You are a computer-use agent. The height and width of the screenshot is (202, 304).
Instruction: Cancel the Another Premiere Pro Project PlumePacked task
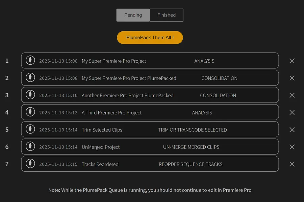tap(292, 95)
